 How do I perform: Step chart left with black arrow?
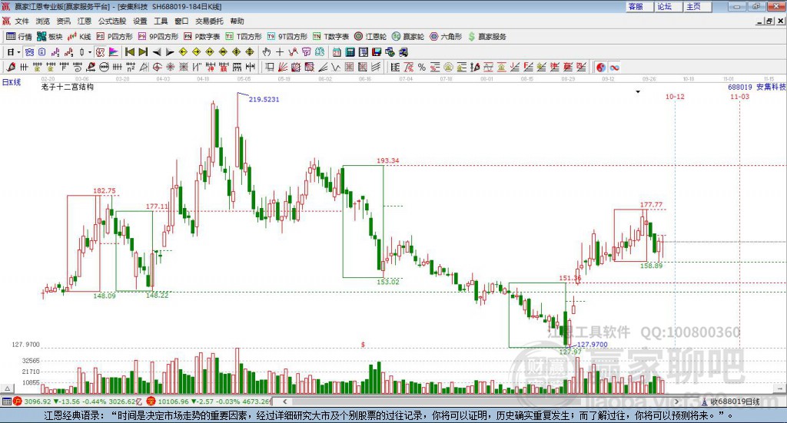(x=157, y=52)
